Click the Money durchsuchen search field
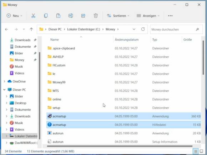 click(x=176, y=30)
